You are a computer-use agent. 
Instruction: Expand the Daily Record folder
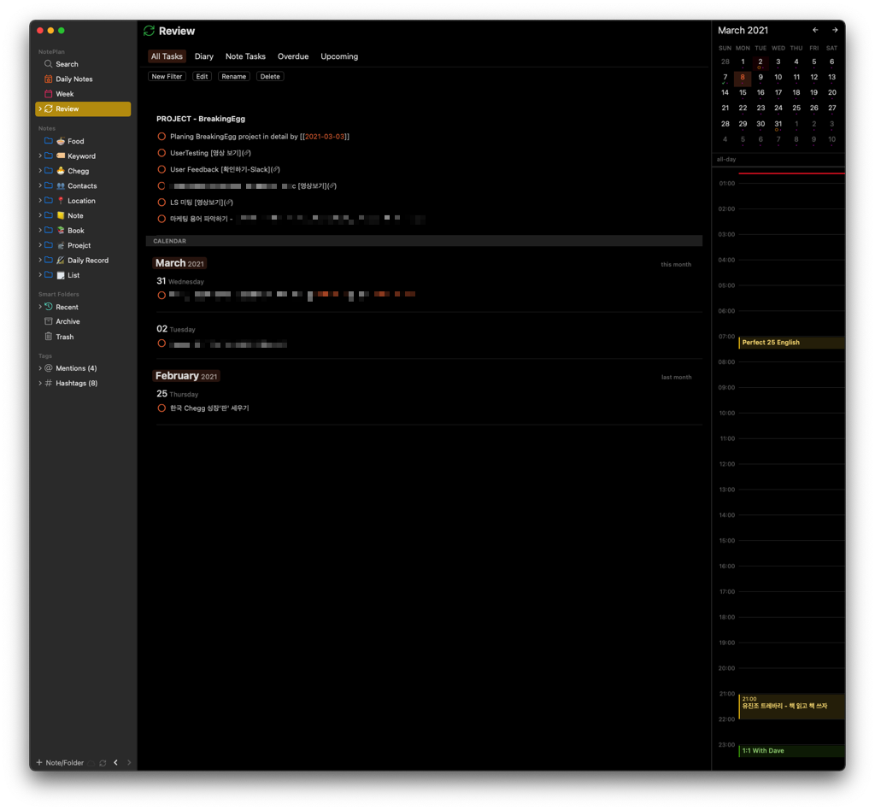coord(40,260)
